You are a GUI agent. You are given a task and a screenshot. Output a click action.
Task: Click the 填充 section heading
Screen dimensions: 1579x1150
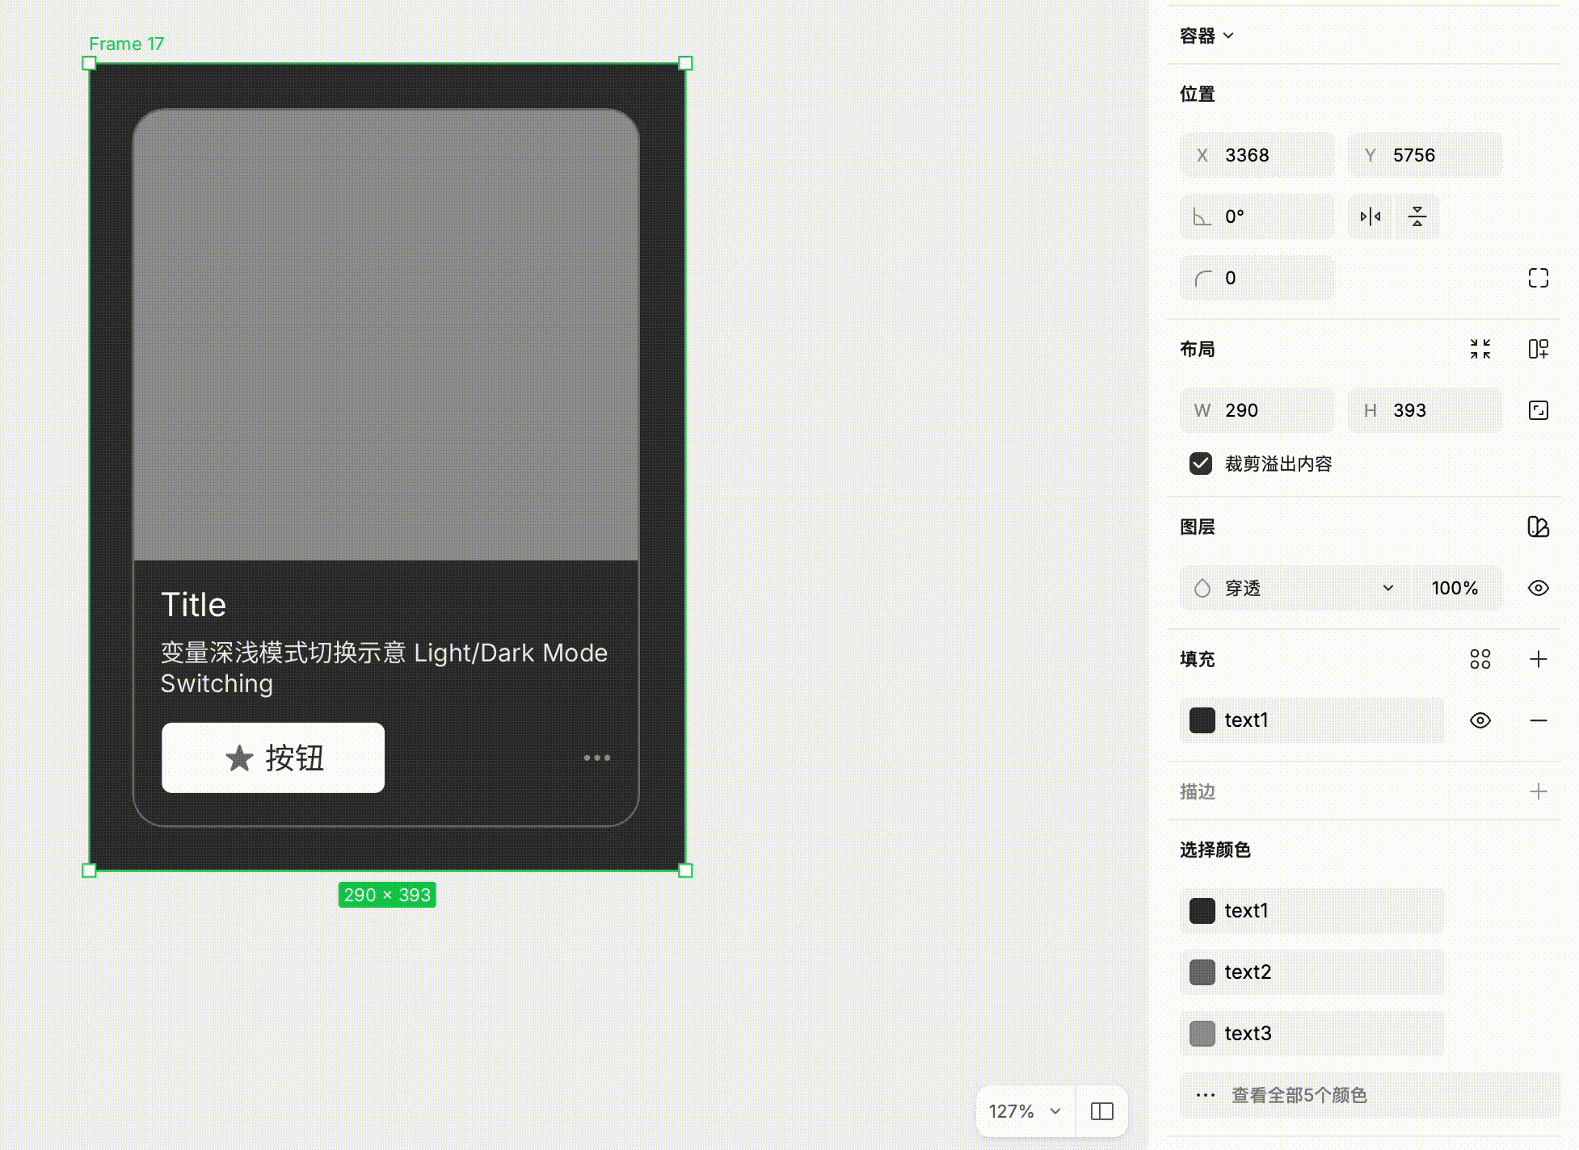(x=1198, y=659)
